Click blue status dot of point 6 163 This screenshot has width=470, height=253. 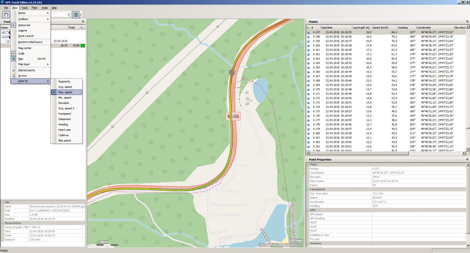pos(308,59)
